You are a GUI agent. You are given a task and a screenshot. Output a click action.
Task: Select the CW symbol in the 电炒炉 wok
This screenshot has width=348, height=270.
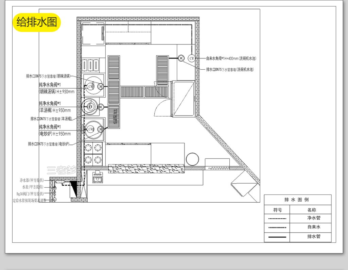point(91,129)
